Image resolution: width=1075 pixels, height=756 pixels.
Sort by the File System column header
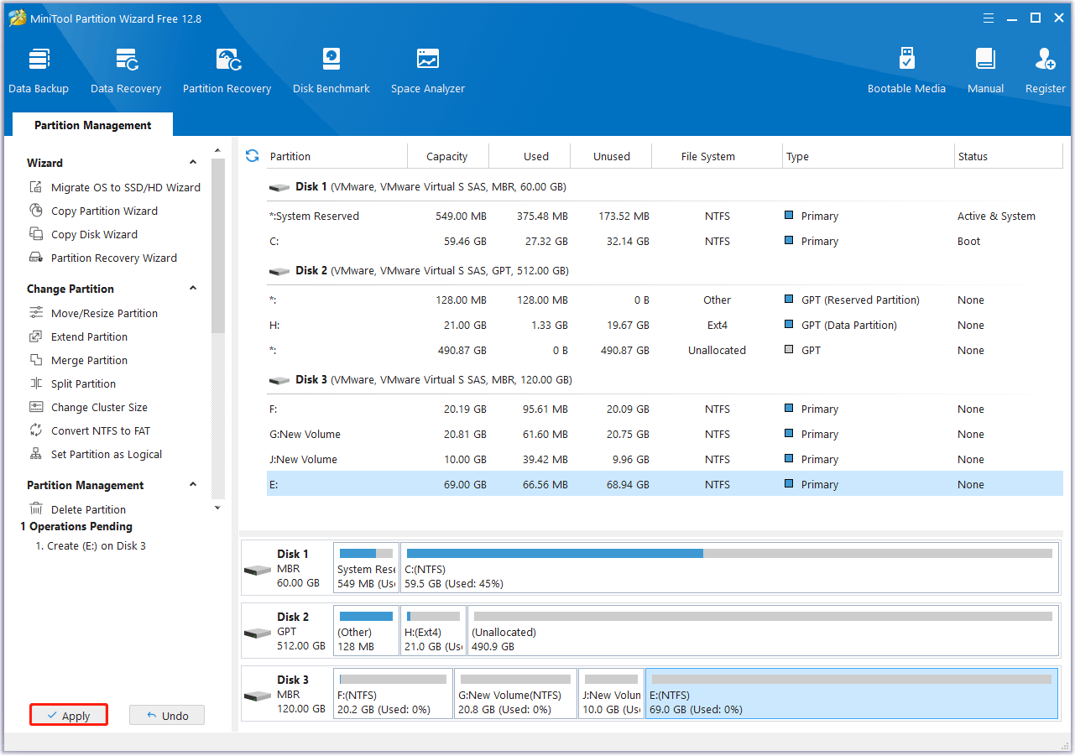click(718, 156)
